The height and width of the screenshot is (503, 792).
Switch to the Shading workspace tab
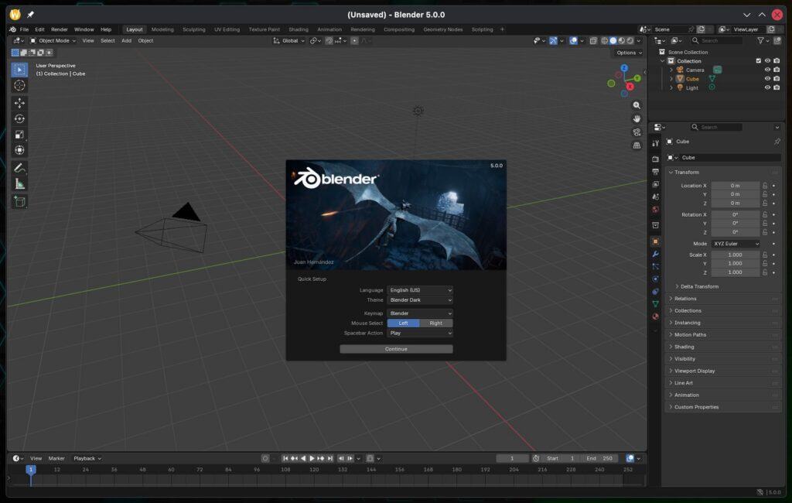point(299,29)
